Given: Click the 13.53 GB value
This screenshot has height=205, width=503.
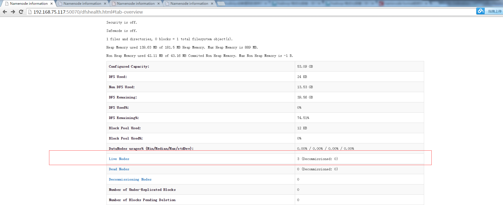Looking at the screenshot, I should tap(305, 87).
